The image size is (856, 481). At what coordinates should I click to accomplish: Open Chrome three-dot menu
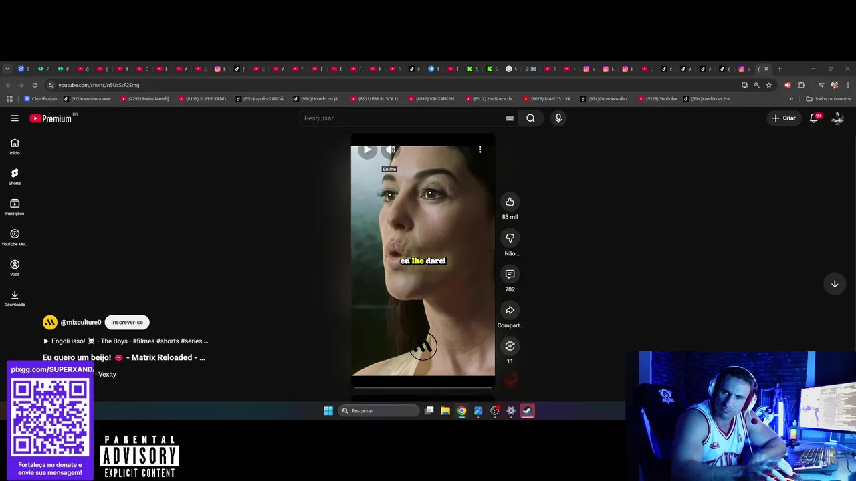coord(848,85)
